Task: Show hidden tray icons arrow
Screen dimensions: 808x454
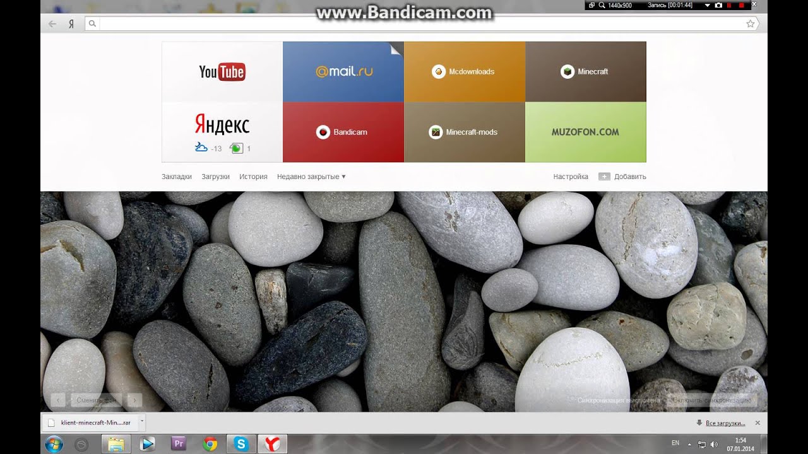Action: [x=689, y=444]
